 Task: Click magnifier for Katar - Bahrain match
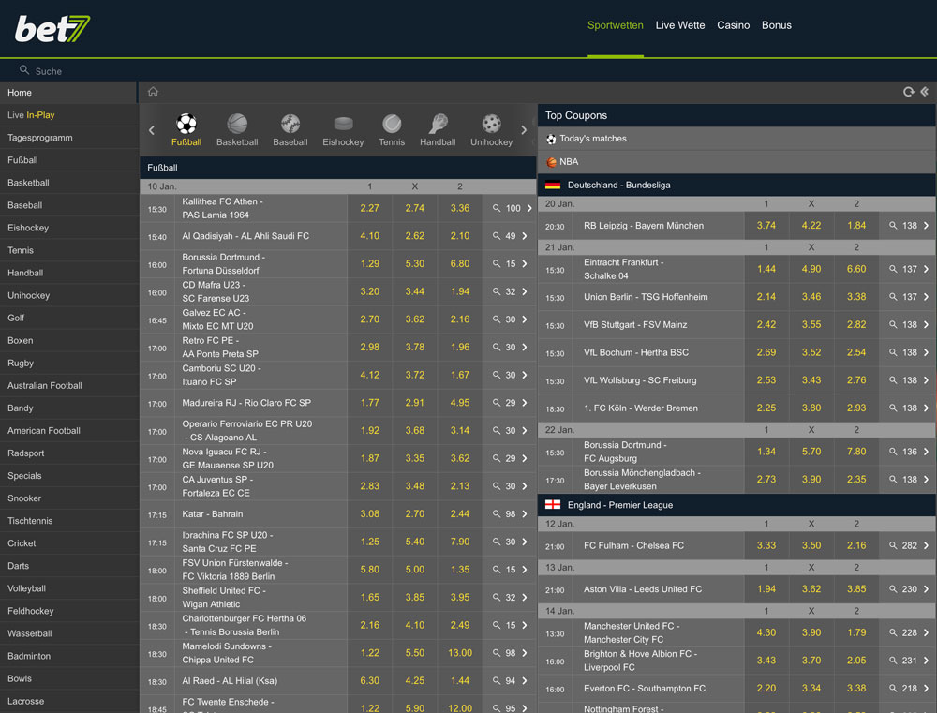(x=497, y=514)
